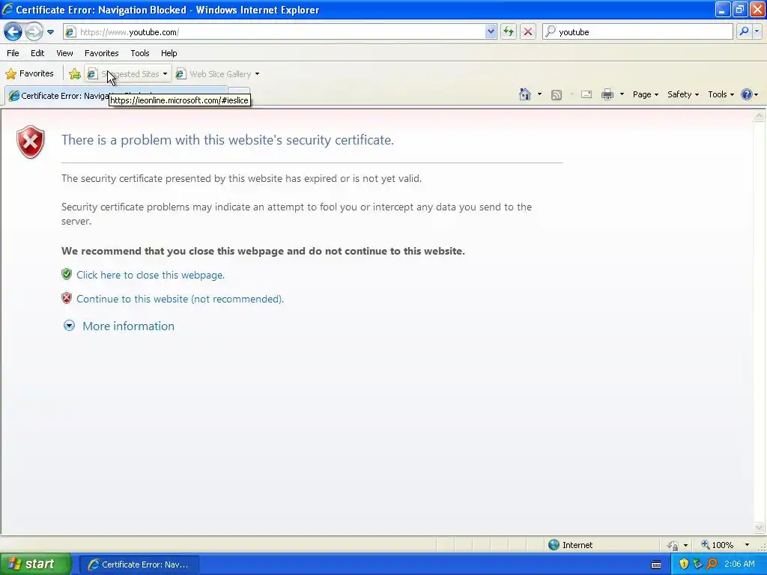Click the 2:06 AM system clock
767x575 pixels.
click(x=739, y=565)
